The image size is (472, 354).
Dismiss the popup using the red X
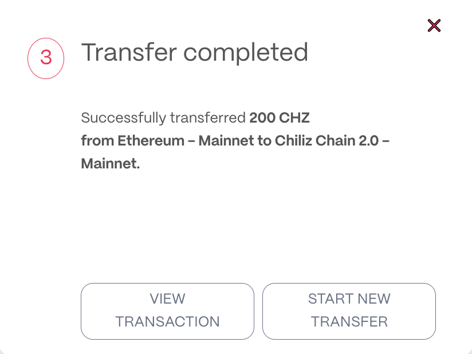pos(434,25)
